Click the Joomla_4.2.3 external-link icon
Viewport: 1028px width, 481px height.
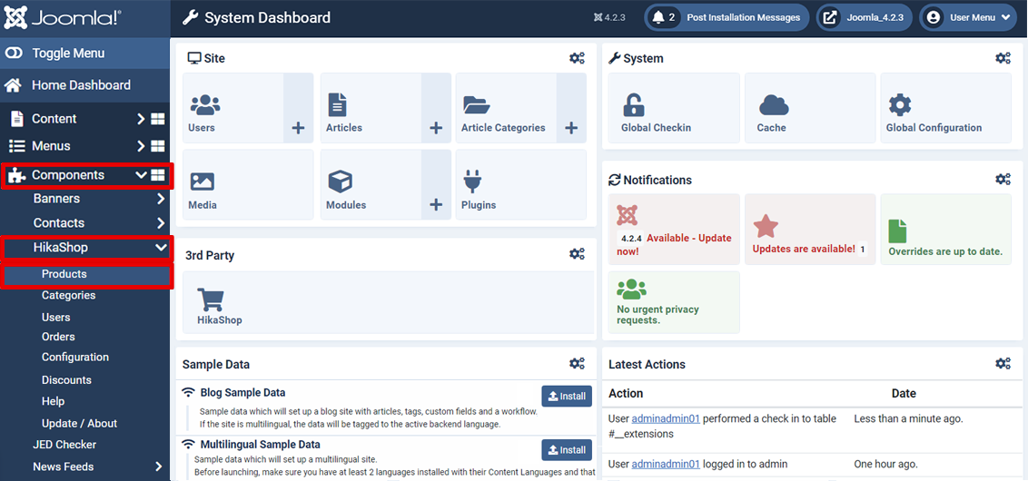click(829, 17)
